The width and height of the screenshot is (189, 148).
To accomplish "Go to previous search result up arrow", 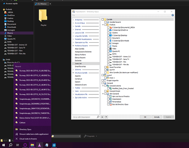I will [102, 117].
